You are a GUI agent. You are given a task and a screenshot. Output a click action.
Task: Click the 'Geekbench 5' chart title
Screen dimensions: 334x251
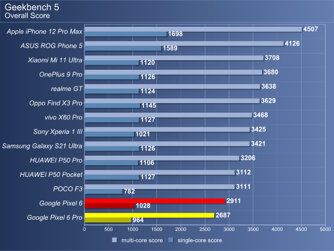click(x=32, y=7)
